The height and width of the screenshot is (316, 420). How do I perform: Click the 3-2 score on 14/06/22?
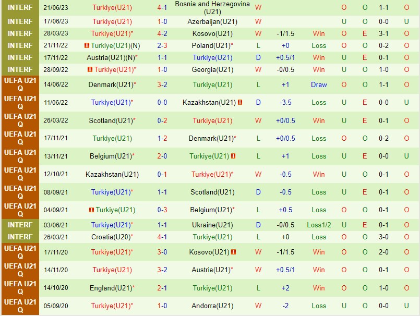click(162, 85)
